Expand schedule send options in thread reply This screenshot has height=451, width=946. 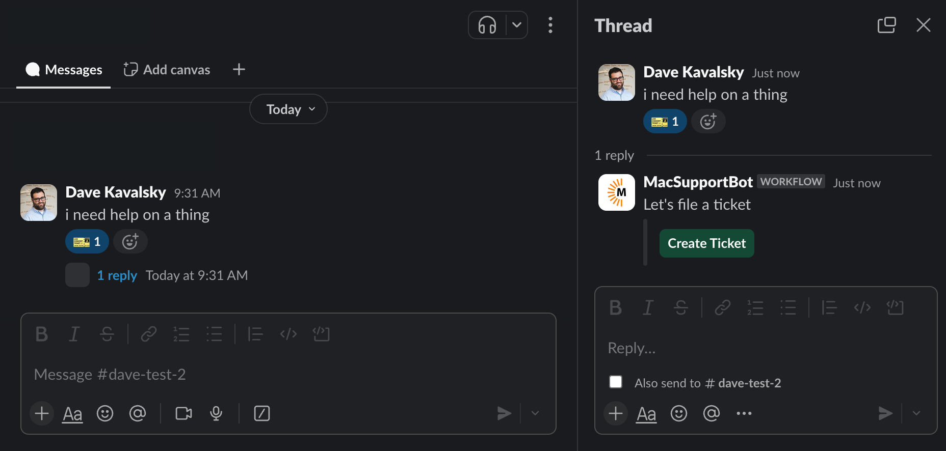click(x=916, y=413)
